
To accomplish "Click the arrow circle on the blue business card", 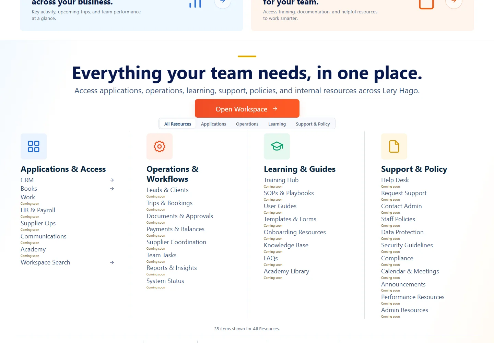I will pos(223,2).
